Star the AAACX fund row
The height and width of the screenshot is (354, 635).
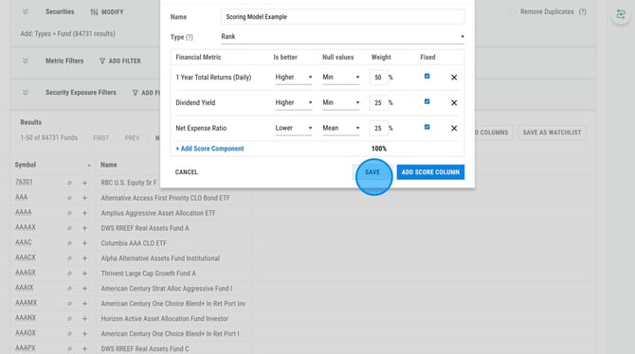69,258
